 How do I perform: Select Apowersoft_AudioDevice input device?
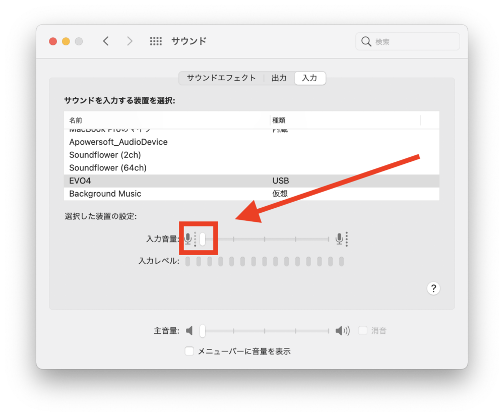coord(251,142)
